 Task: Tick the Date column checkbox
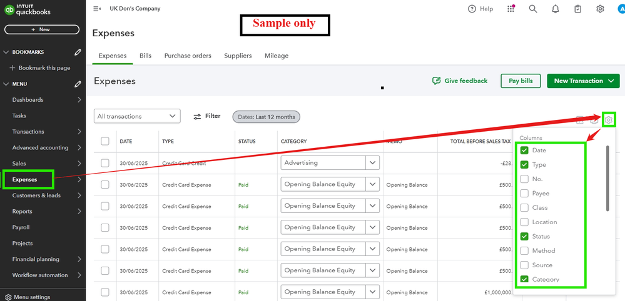point(524,150)
